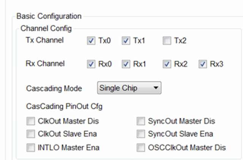Enable ClkOut Slave Ena checkbox

tap(30, 134)
